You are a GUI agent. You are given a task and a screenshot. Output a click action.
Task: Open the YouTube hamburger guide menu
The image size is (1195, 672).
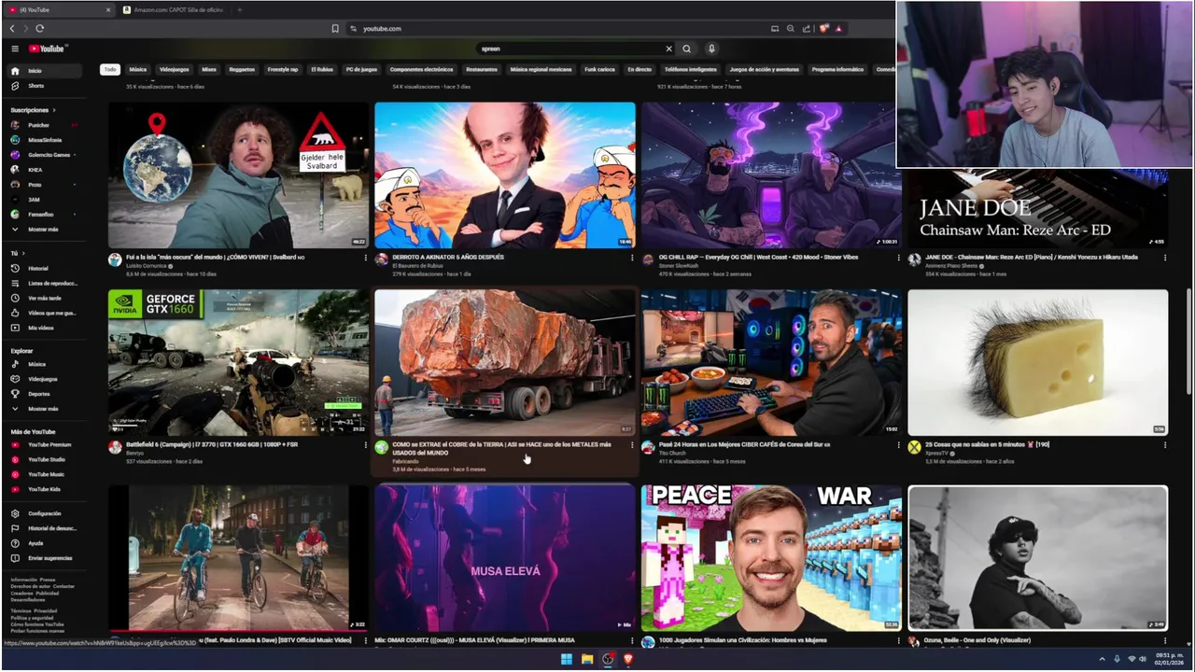pyautogui.click(x=15, y=49)
